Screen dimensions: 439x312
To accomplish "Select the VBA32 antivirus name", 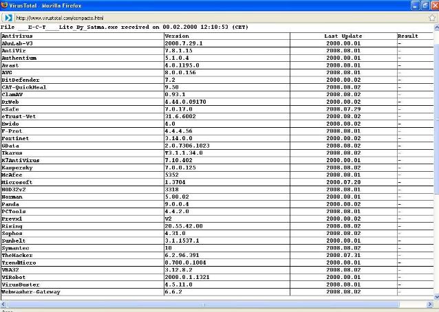I will (10, 270).
